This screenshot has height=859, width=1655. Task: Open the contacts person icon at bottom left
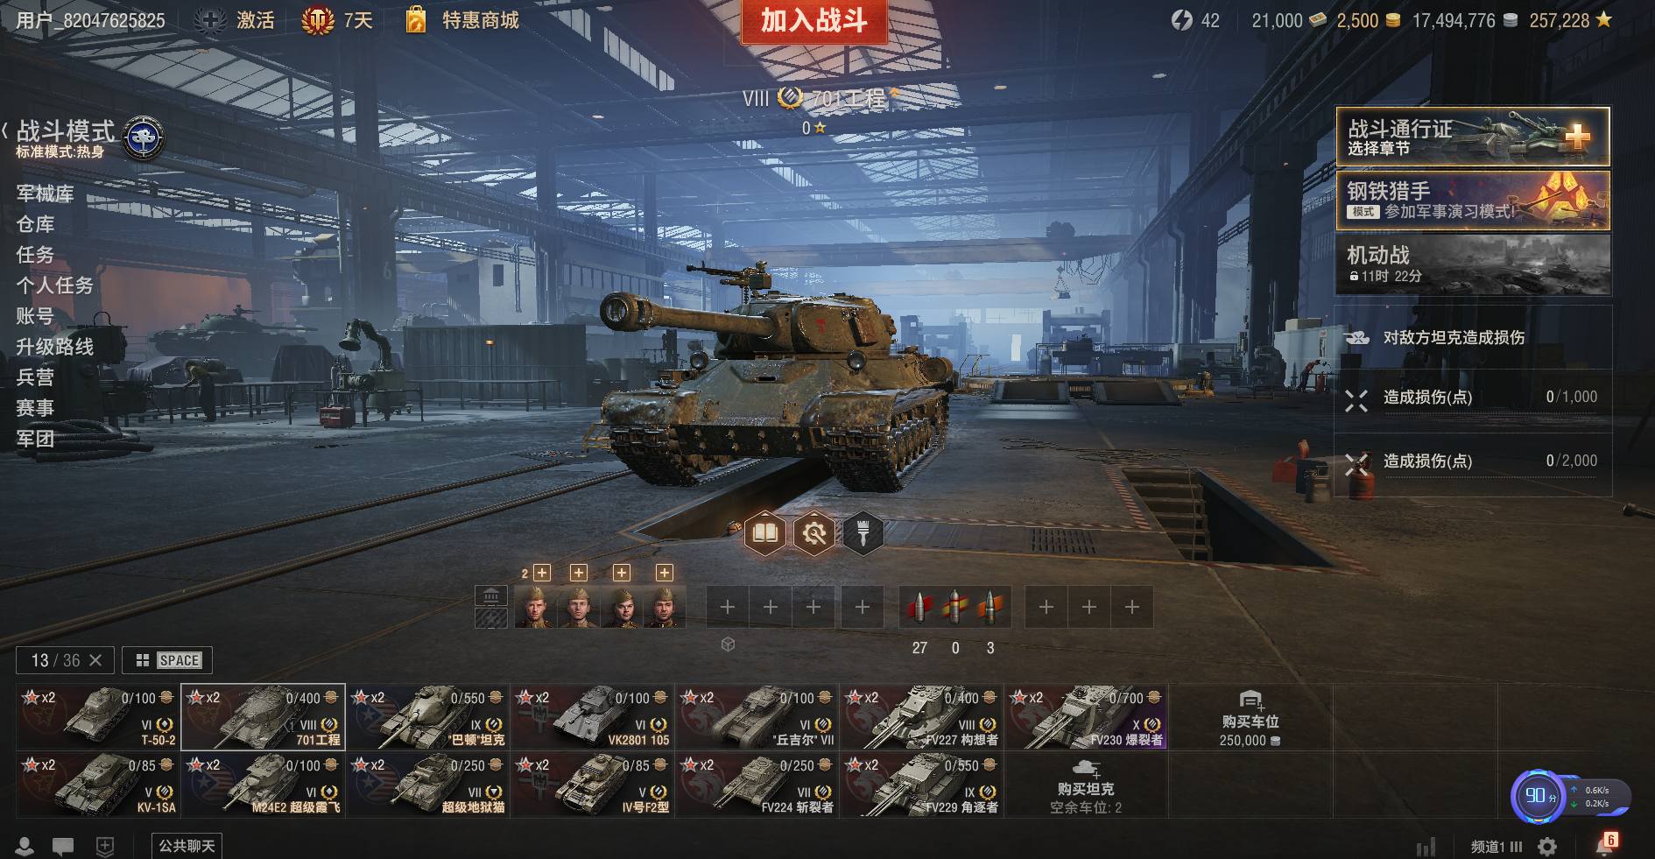25,846
